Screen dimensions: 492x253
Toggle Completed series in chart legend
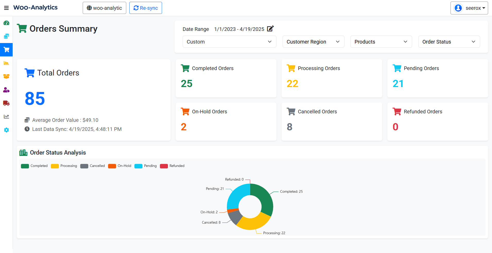[x=34, y=166]
